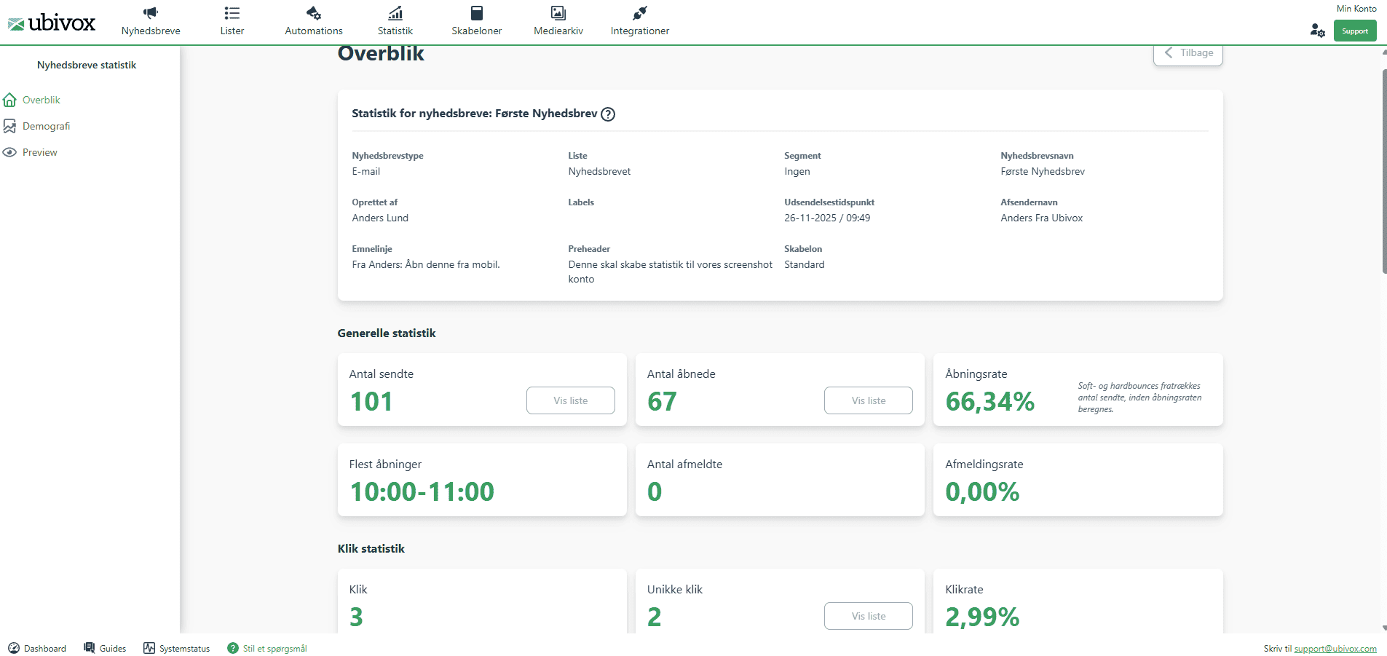The image size is (1387, 656).
Task: Go back with the Tilbage button
Action: [1188, 53]
